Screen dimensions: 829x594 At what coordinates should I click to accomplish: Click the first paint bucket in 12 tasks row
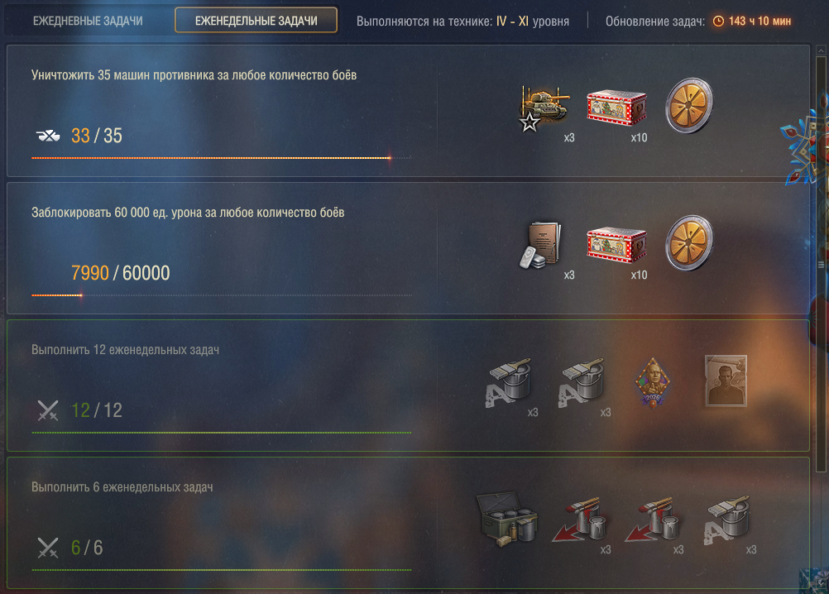coord(509,383)
